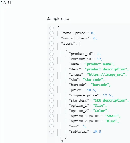
Task: Select the radio button beside "total_price"
Action: (x=52, y=33)
